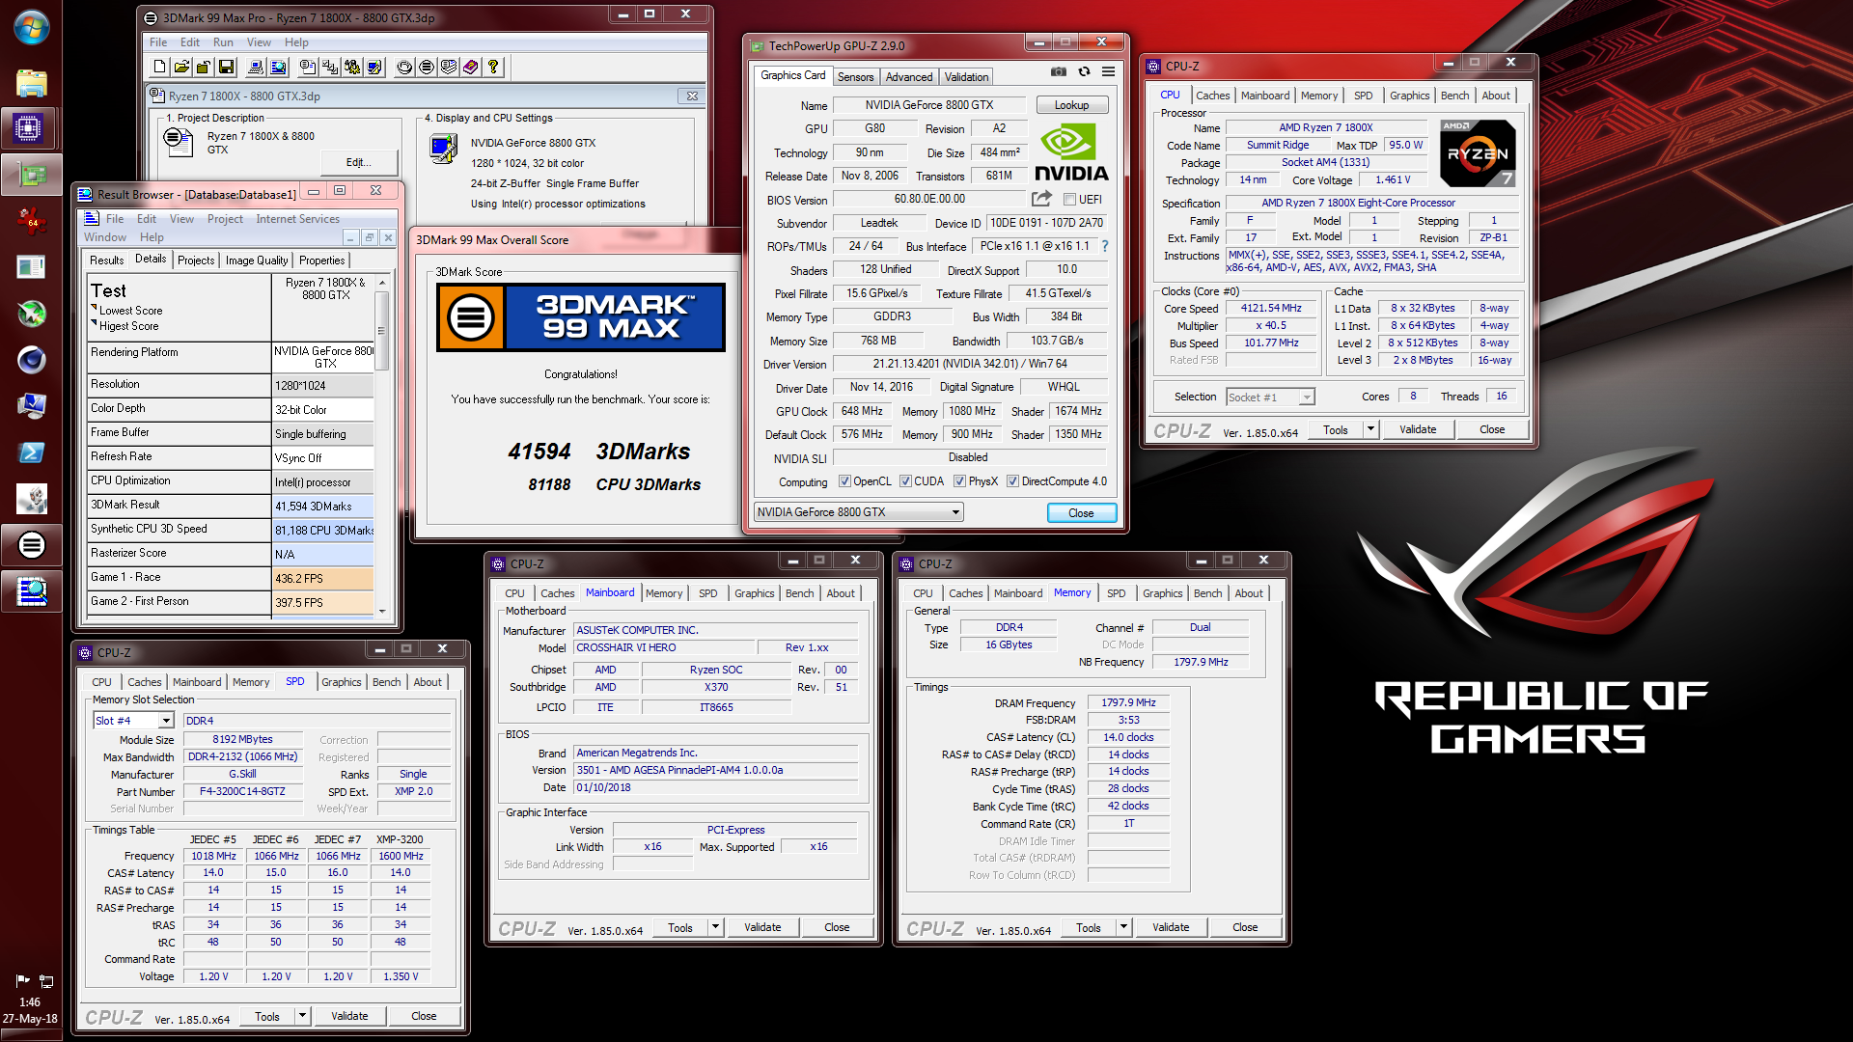Toggle the OpenCL checkbox in GPU-Z

pos(844,481)
